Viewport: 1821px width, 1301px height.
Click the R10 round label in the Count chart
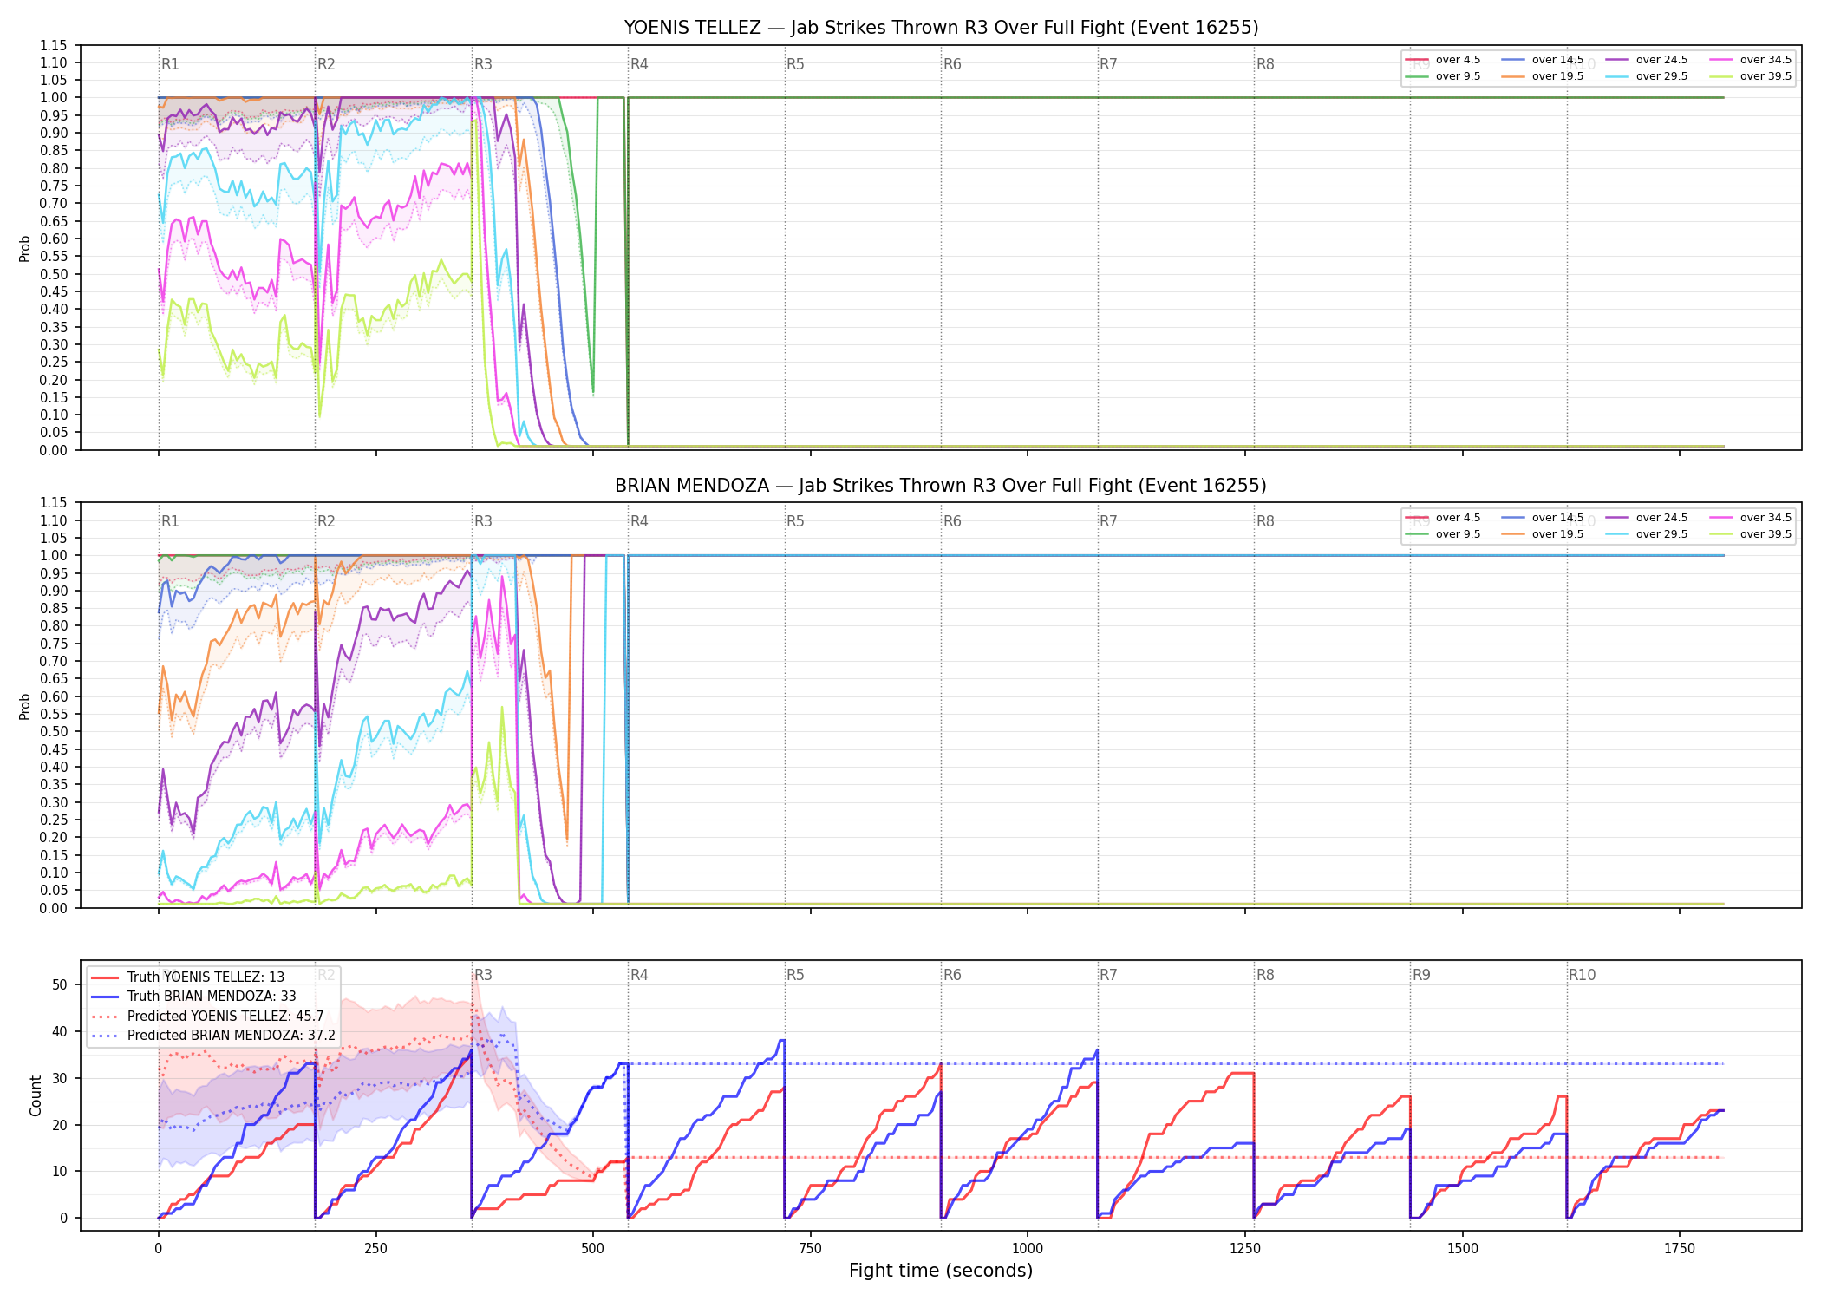click(1582, 975)
